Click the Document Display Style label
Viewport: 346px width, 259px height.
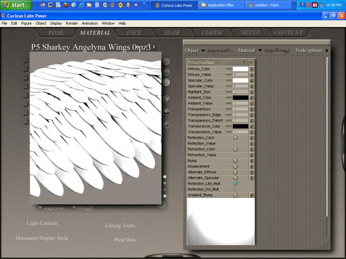pos(42,238)
